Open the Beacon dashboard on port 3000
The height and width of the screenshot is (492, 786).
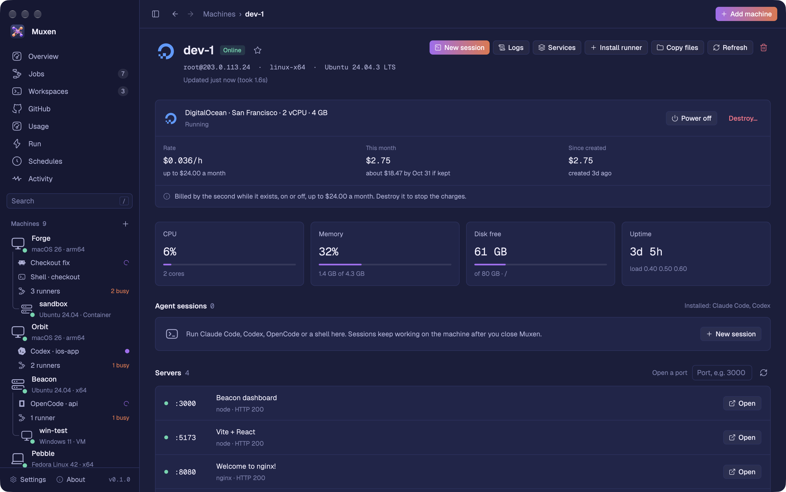742,403
